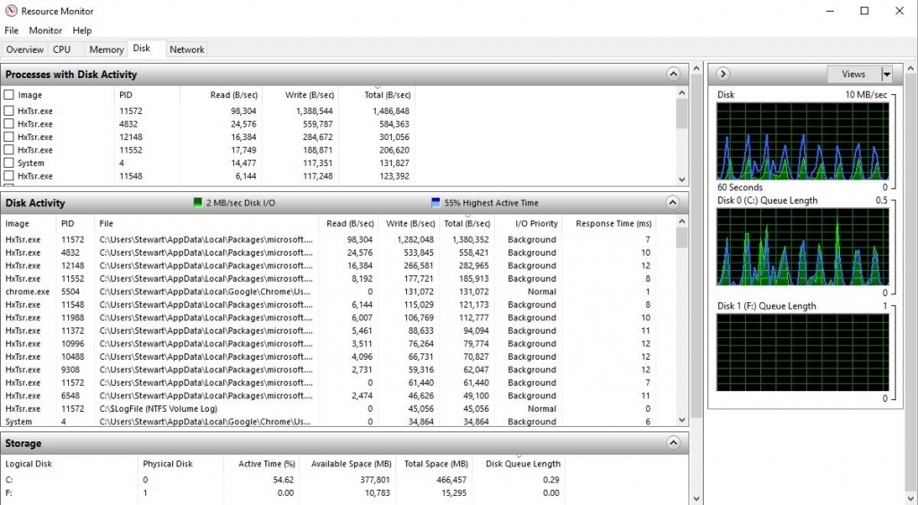Hide the graphs pane using arrow button
The image size is (918, 505).
click(x=723, y=74)
